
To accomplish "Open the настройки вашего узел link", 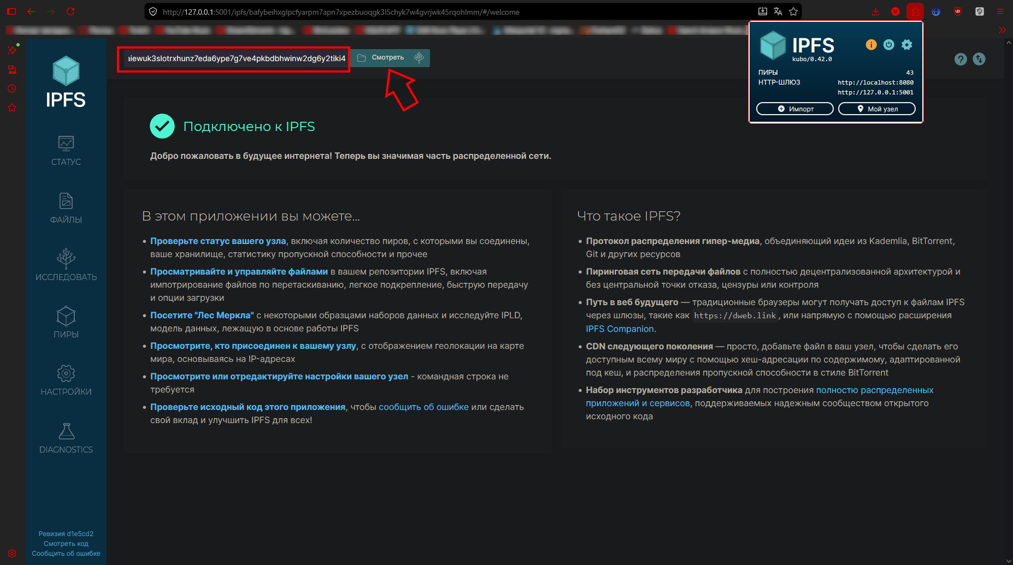I will pos(279,377).
